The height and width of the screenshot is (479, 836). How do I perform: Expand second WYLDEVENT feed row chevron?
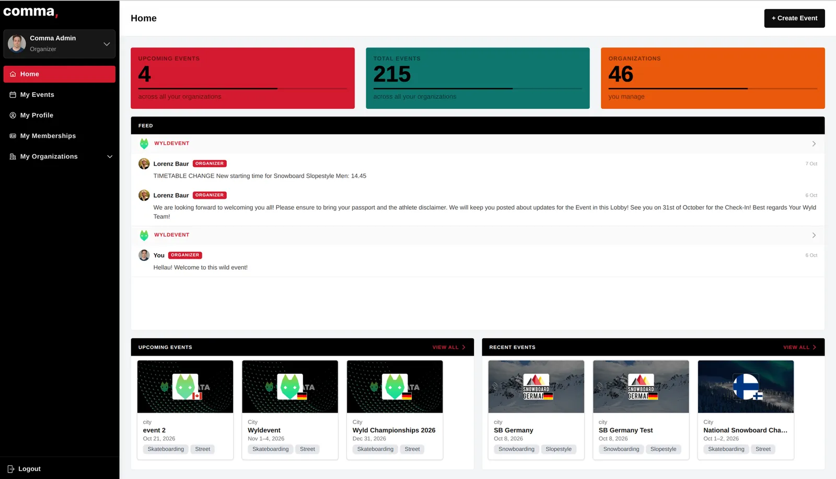tap(814, 235)
